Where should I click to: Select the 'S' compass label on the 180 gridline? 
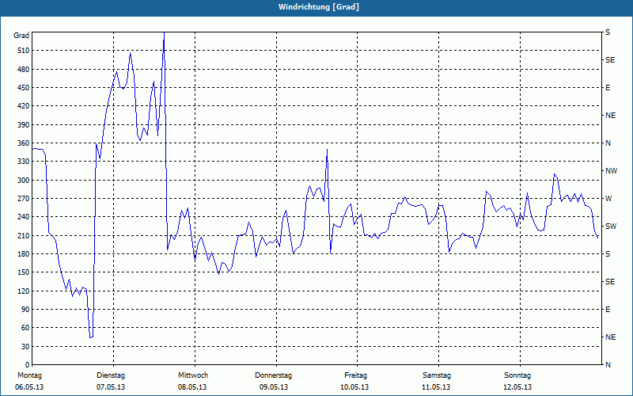click(x=608, y=254)
